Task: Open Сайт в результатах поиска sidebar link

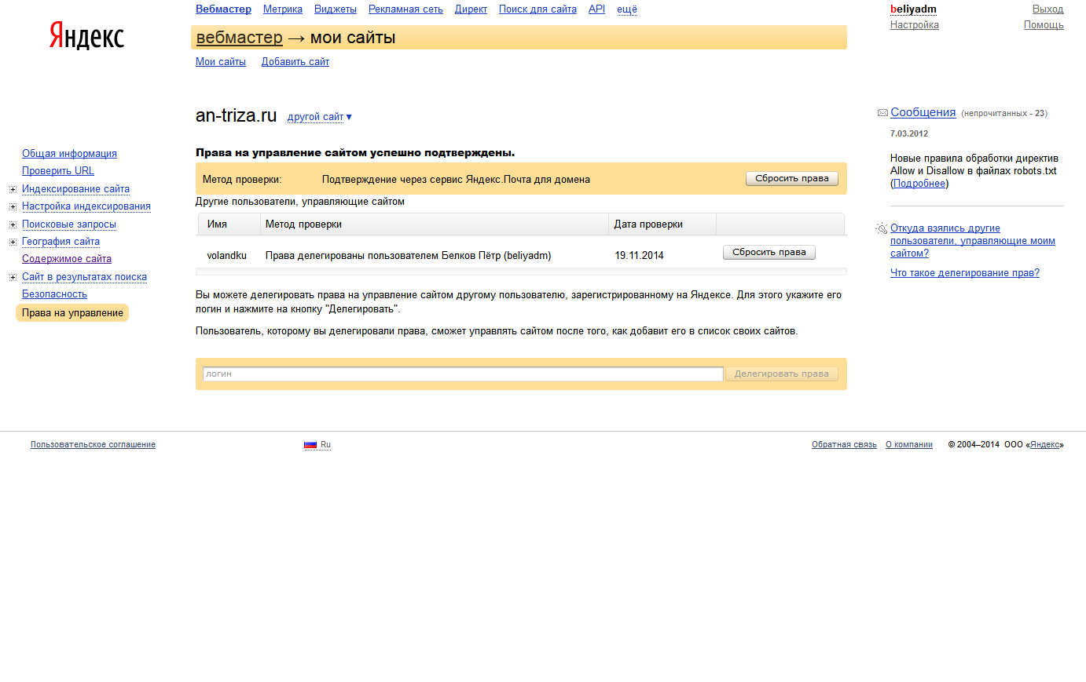Action: coord(84,277)
